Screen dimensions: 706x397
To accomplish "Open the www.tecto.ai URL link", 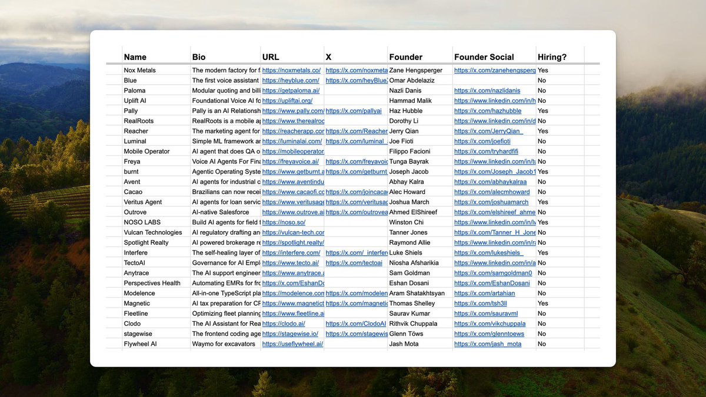I will coord(291,263).
